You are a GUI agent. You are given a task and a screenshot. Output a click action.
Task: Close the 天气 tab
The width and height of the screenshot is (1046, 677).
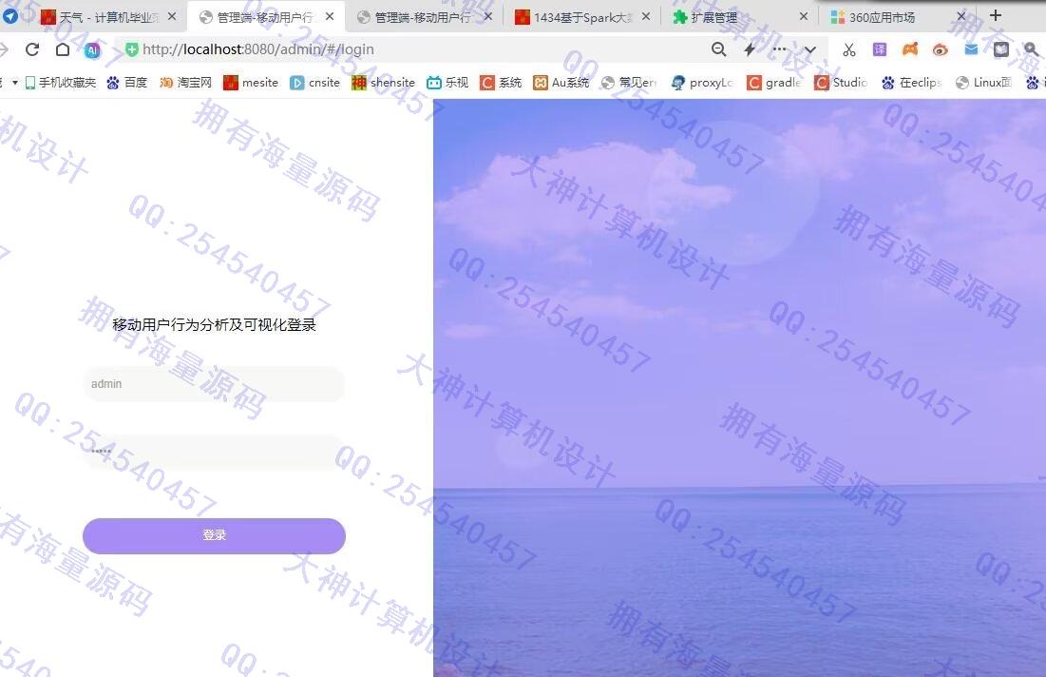(172, 17)
